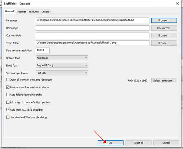
Task: Click the Select resolution button
Action: pyautogui.click(x=164, y=81)
